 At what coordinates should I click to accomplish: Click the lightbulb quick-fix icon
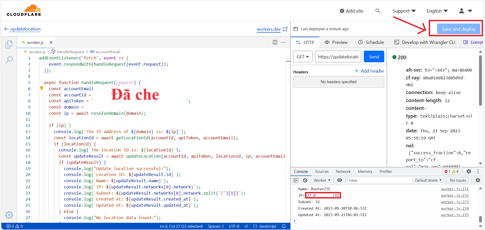(41, 88)
